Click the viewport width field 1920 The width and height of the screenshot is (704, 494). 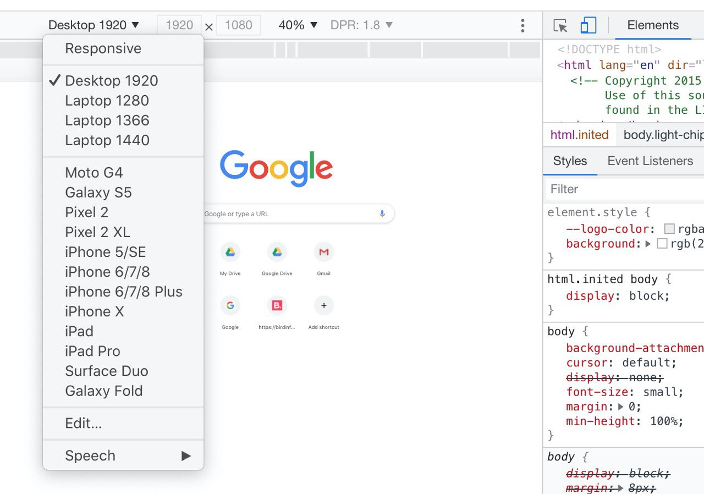click(179, 25)
